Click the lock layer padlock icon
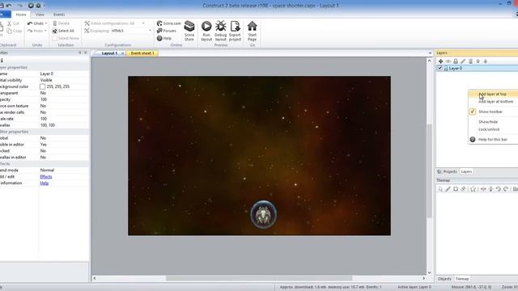Screen dimensions: 518x291 [456, 61]
